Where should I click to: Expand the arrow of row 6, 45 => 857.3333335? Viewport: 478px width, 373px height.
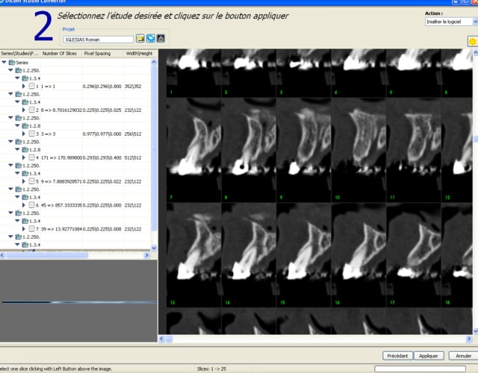(24, 205)
